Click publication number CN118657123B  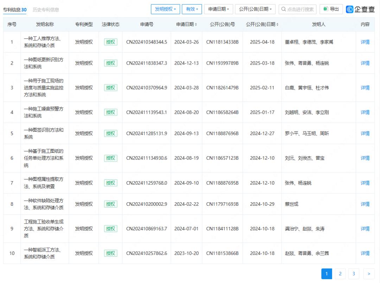point(222,158)
